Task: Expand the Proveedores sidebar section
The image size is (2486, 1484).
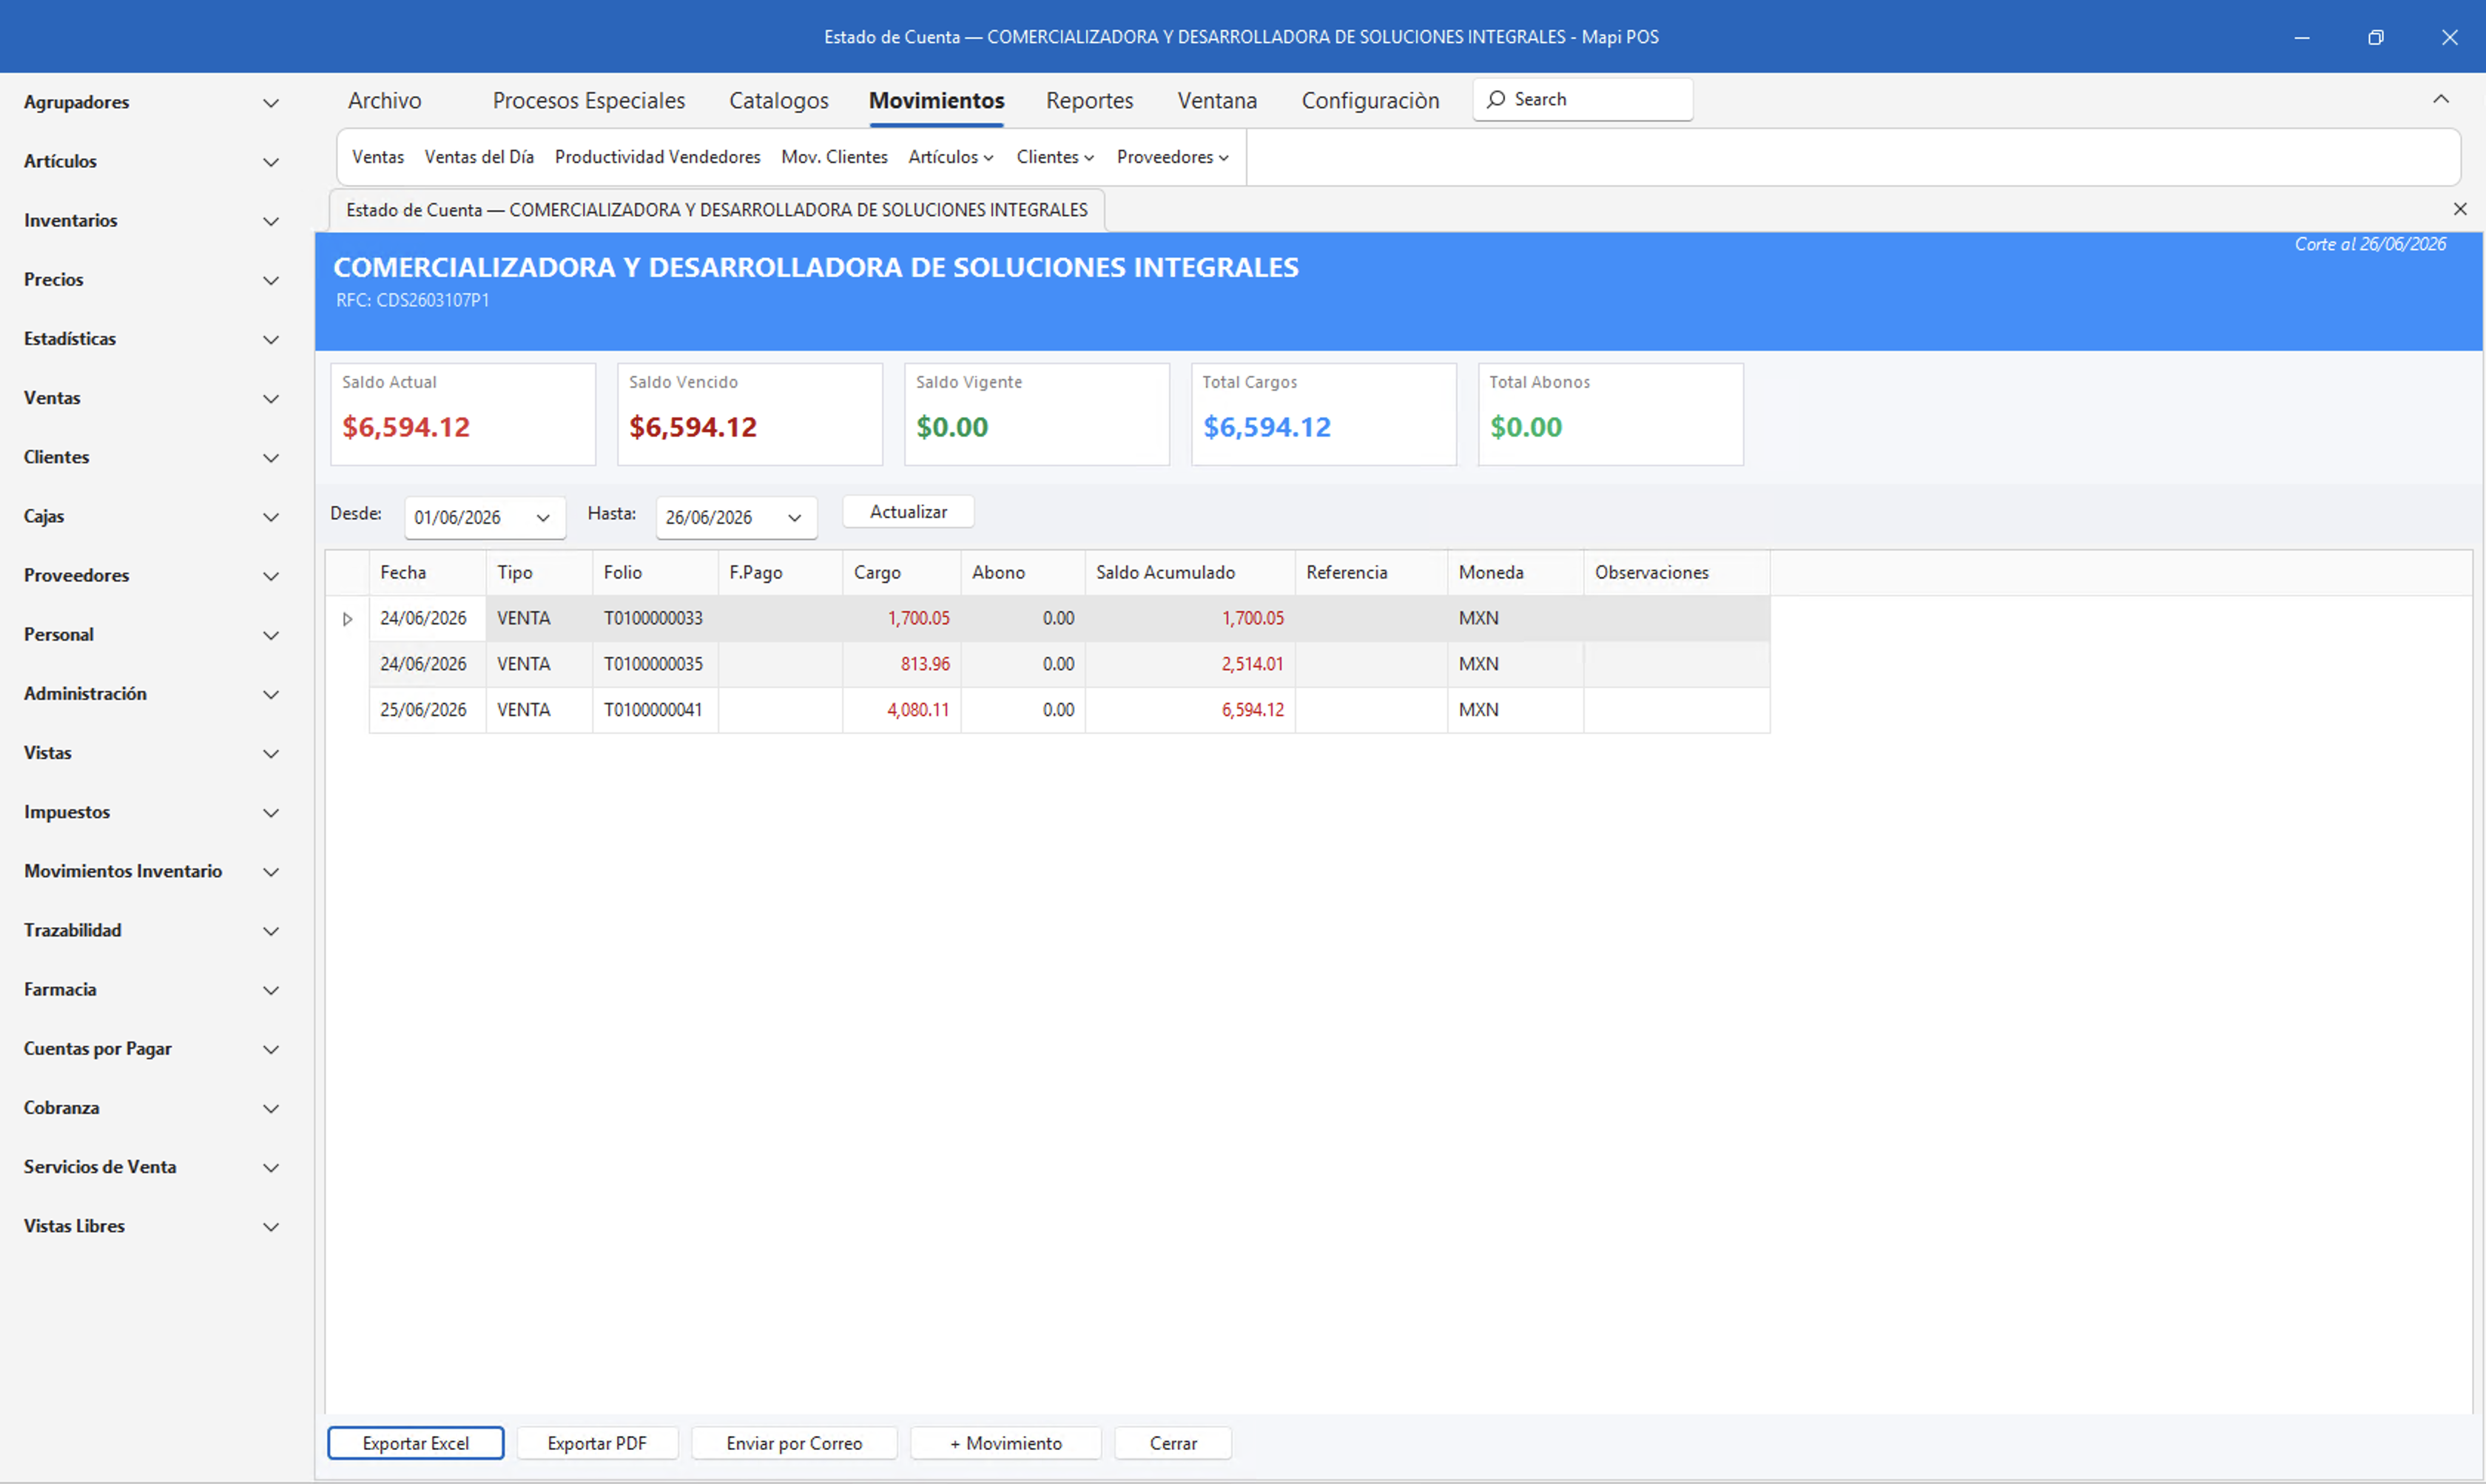Action: [x=271, y=576]
